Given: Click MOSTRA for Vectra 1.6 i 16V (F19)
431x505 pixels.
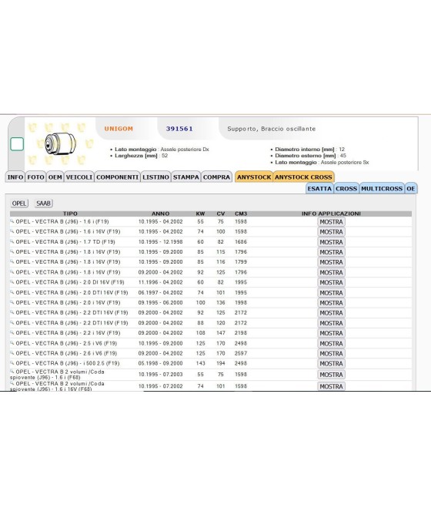Looking at the screenshot, I should coord(331,232).
